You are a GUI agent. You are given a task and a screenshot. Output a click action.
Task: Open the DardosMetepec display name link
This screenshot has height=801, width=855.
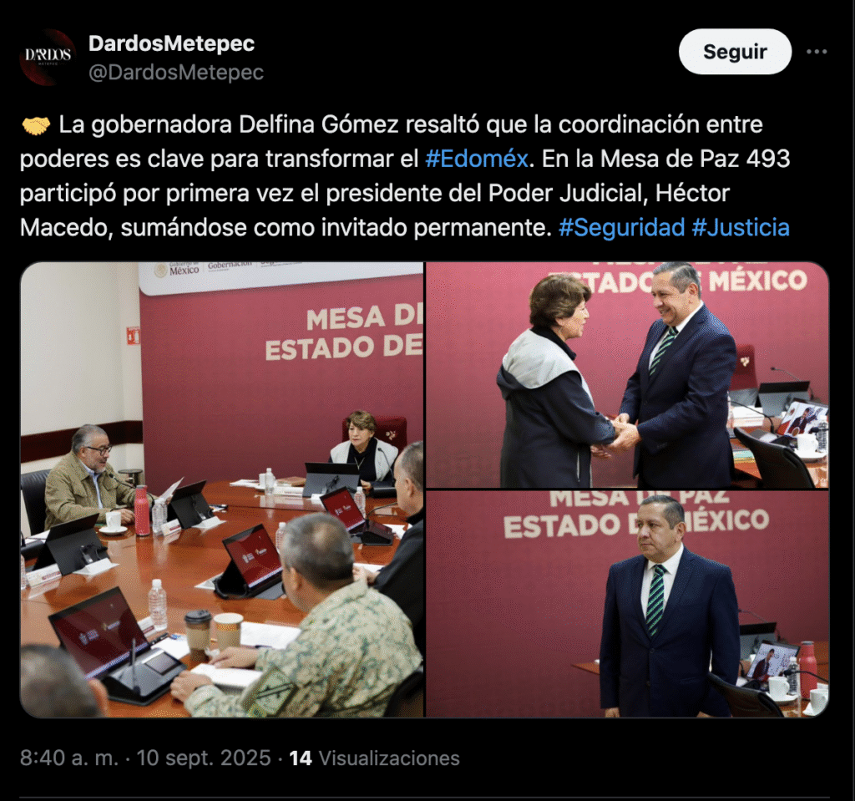[x=171, y=43]
